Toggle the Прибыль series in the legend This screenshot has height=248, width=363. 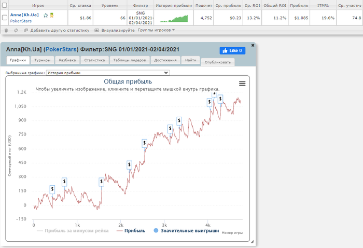point(131,231)
